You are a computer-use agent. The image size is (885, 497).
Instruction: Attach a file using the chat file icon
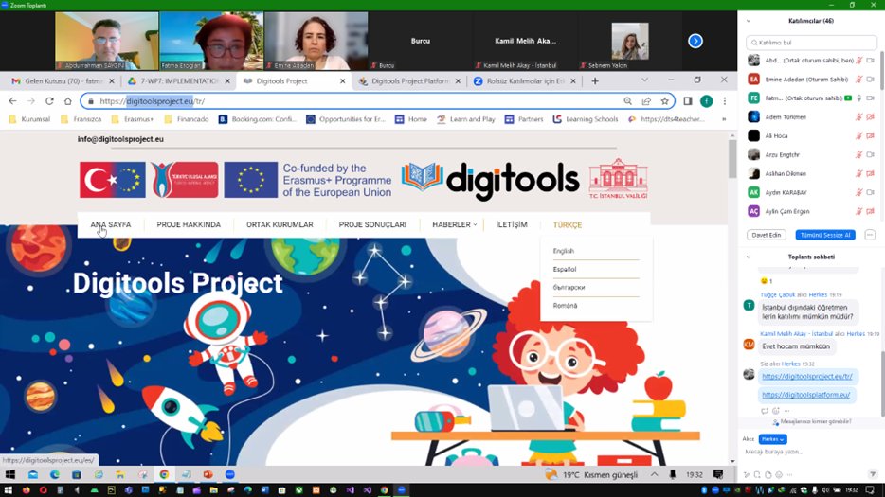(x=768, y=474)
